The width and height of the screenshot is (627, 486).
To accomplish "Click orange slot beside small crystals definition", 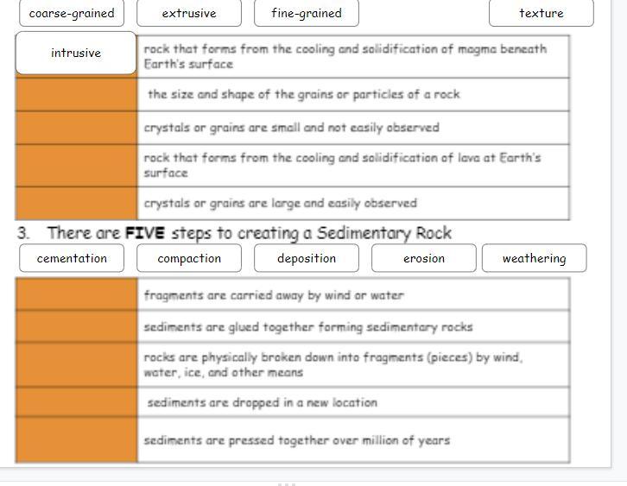I will pos(76,128).
